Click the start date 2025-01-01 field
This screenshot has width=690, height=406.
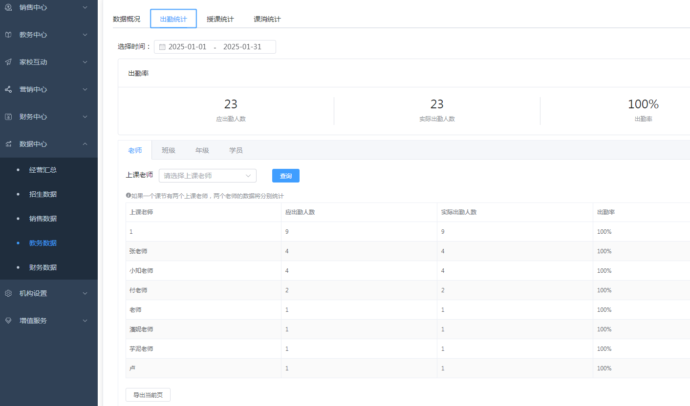click(x=188, y=47)
